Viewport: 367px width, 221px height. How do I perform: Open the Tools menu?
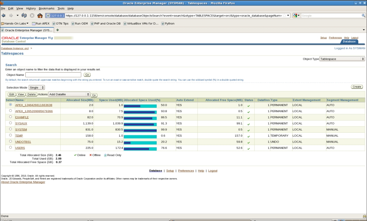(61, 8)
